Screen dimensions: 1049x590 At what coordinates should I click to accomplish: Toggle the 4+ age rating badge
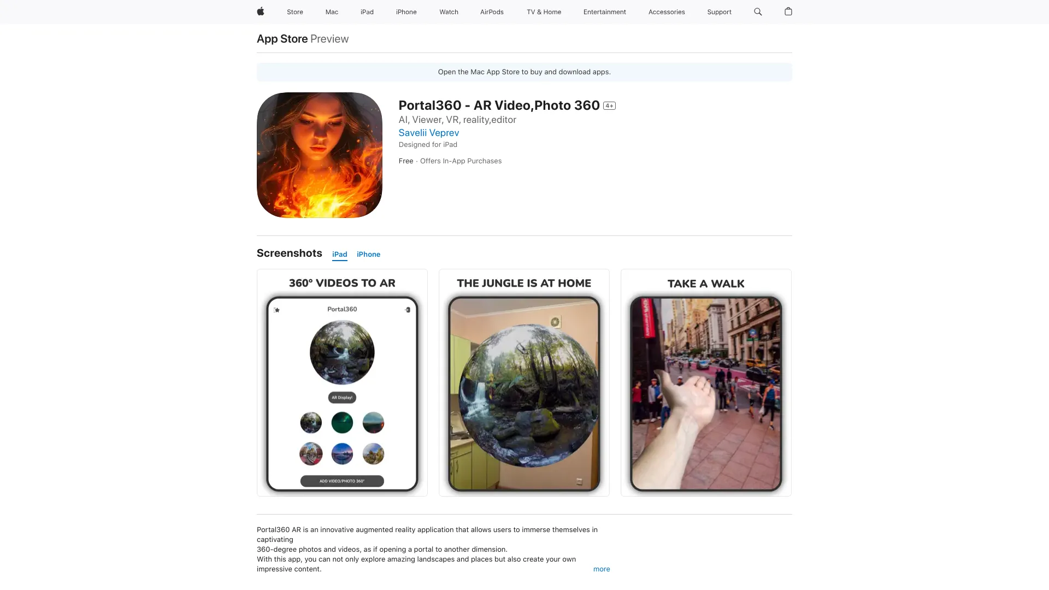(608, 105)
